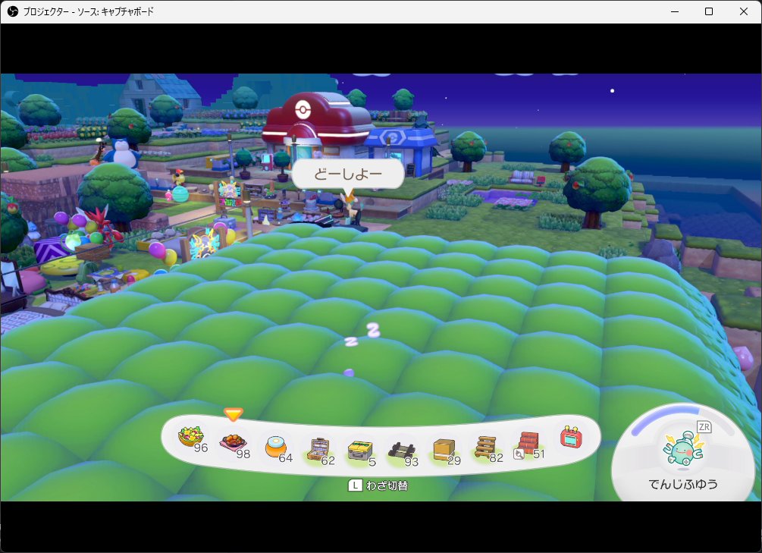Viewport: 762px width, 553px height.
Task: Pick the cardboard box item with count 29
Action: coord(444,449)
